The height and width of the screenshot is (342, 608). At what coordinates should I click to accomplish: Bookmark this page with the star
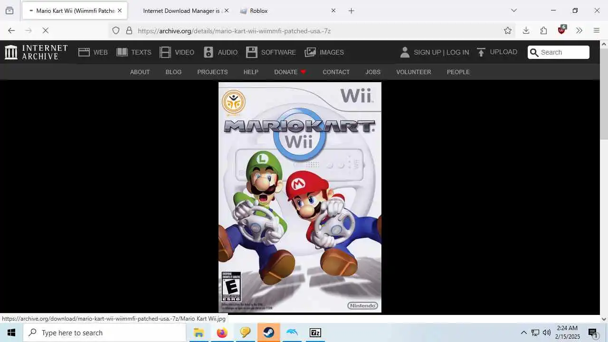pos(508,30)
